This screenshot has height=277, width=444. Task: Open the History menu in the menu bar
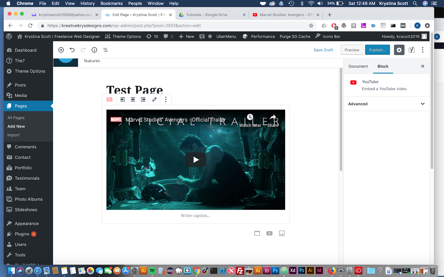(x=87, y=3)
